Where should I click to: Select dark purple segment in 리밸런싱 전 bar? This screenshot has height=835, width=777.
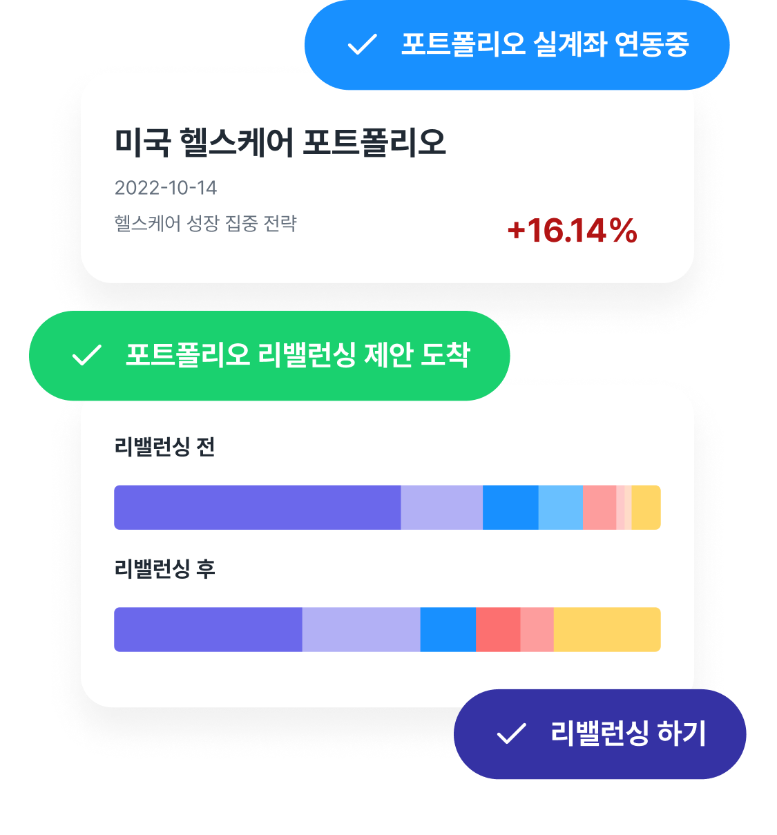pyautogui.click(x=258, y=508)
